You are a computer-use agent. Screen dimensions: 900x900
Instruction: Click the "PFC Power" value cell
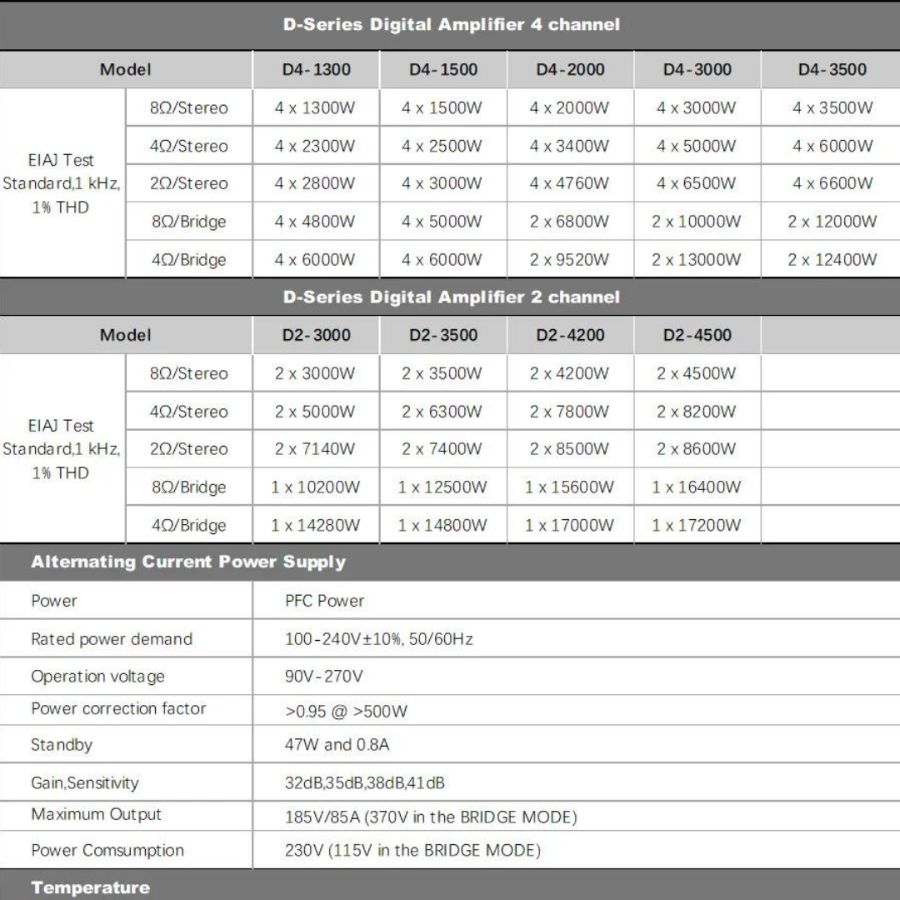[324, 601]
